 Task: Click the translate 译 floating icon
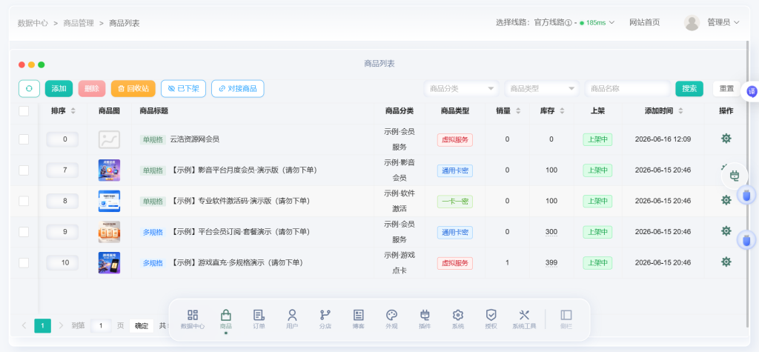coord(752,91)
